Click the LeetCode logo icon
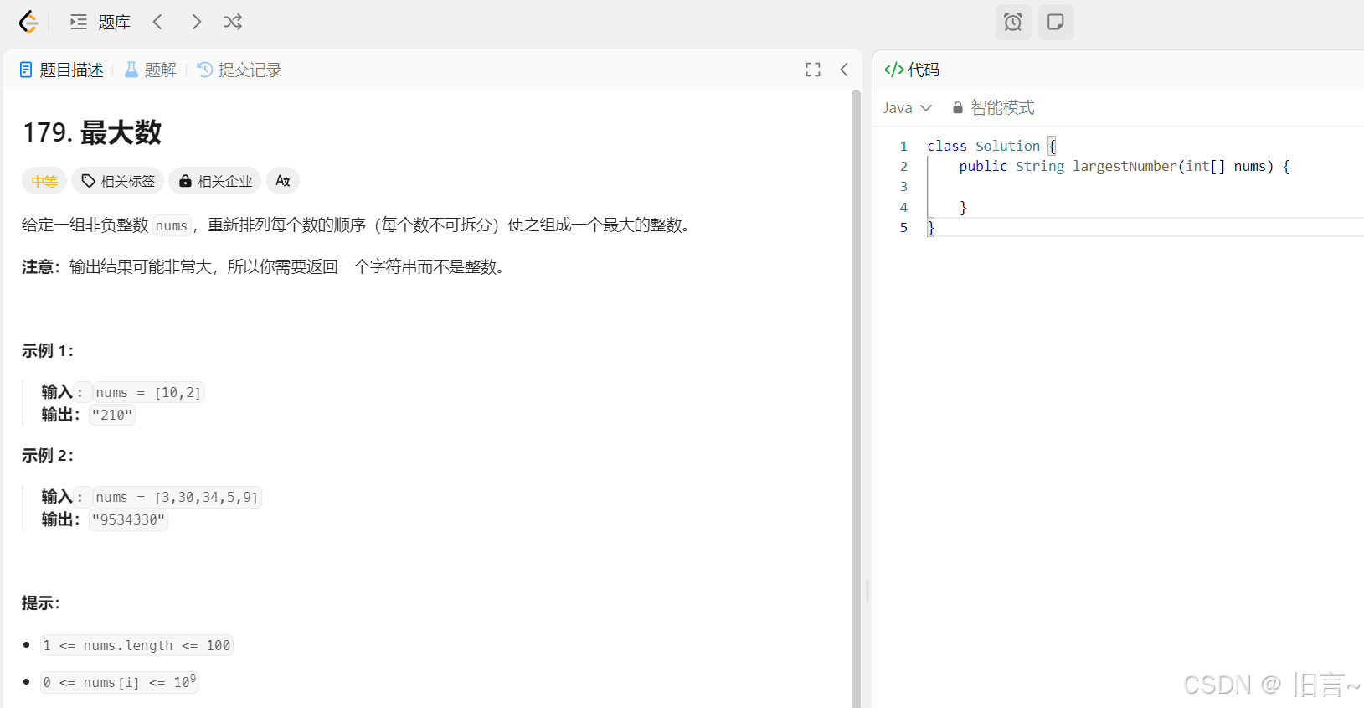The width and height of the screenshot is (1364, 708). tap(28, 22)
